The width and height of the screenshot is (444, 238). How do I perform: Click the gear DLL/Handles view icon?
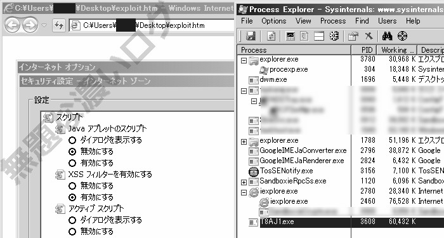[x=334, y=36]
